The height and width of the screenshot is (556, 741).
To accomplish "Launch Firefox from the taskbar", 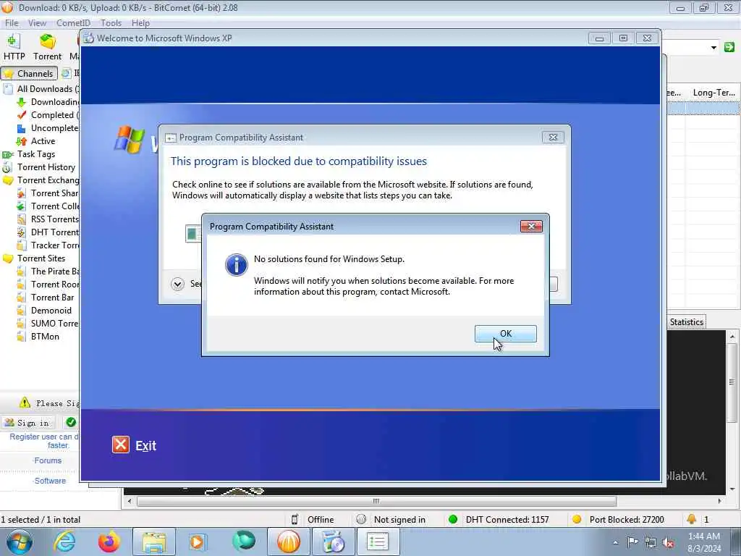I will [x=109, y=542].
